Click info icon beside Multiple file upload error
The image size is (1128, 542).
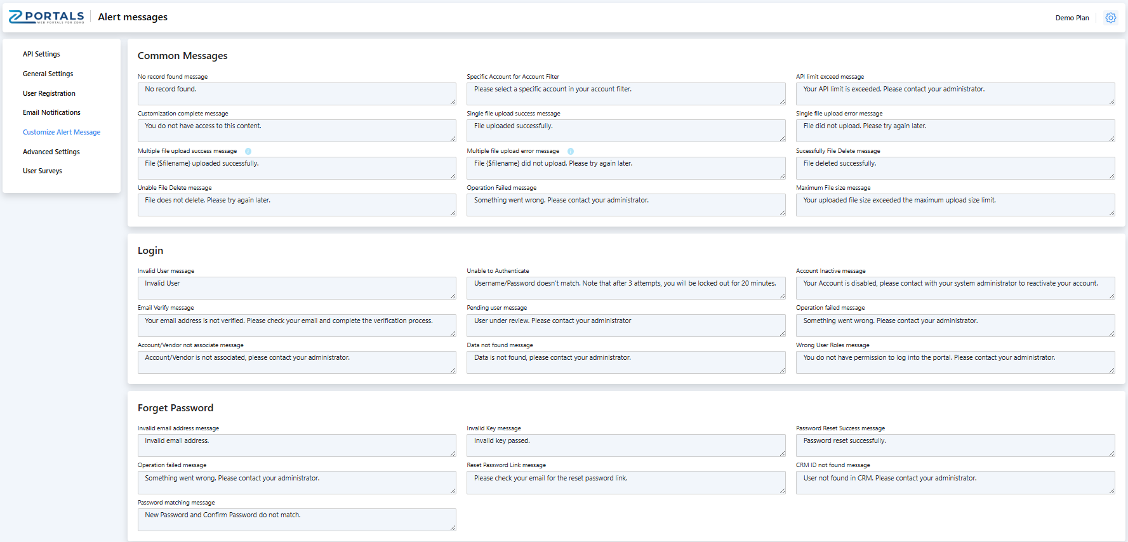coord(571,151)
